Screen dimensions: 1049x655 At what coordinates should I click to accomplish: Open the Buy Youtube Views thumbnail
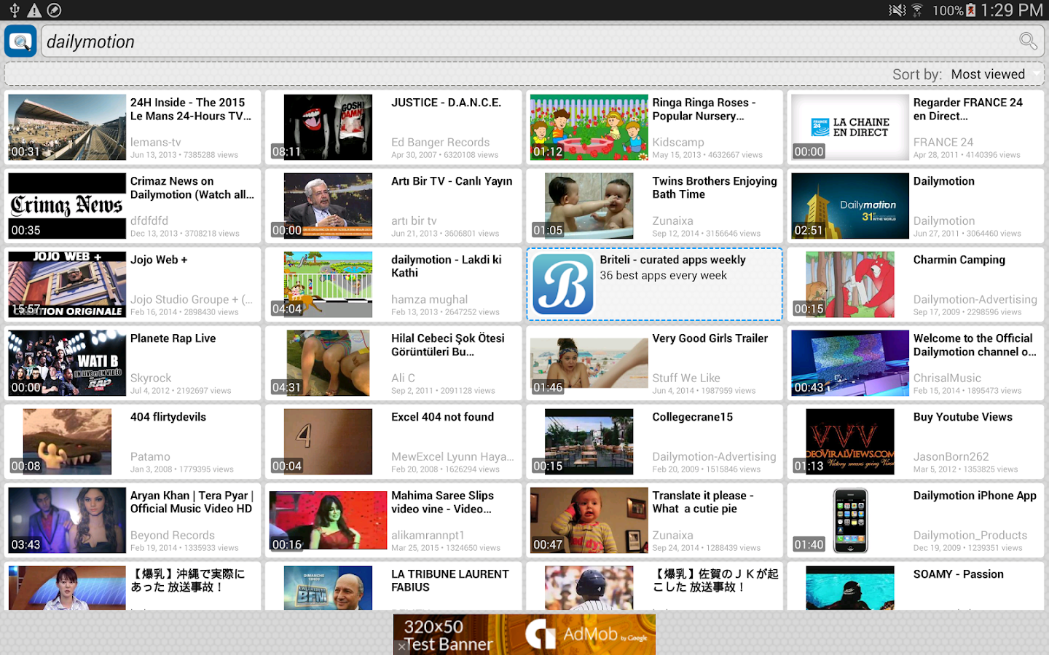[x=850, y=442]
